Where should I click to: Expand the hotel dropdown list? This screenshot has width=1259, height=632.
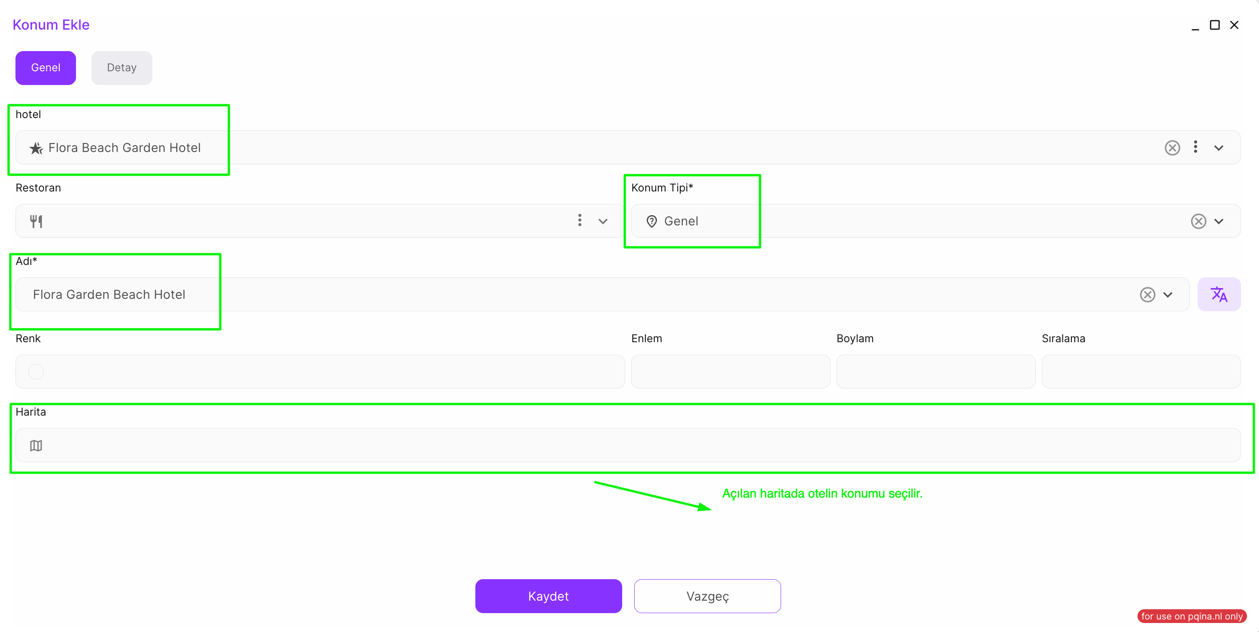[x=1219, y=148]
